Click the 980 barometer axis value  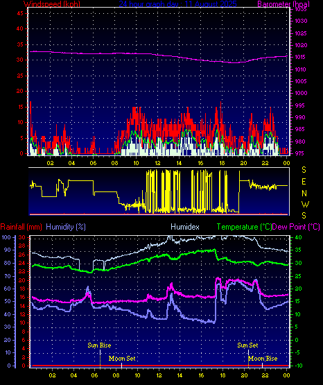[300, 142]
